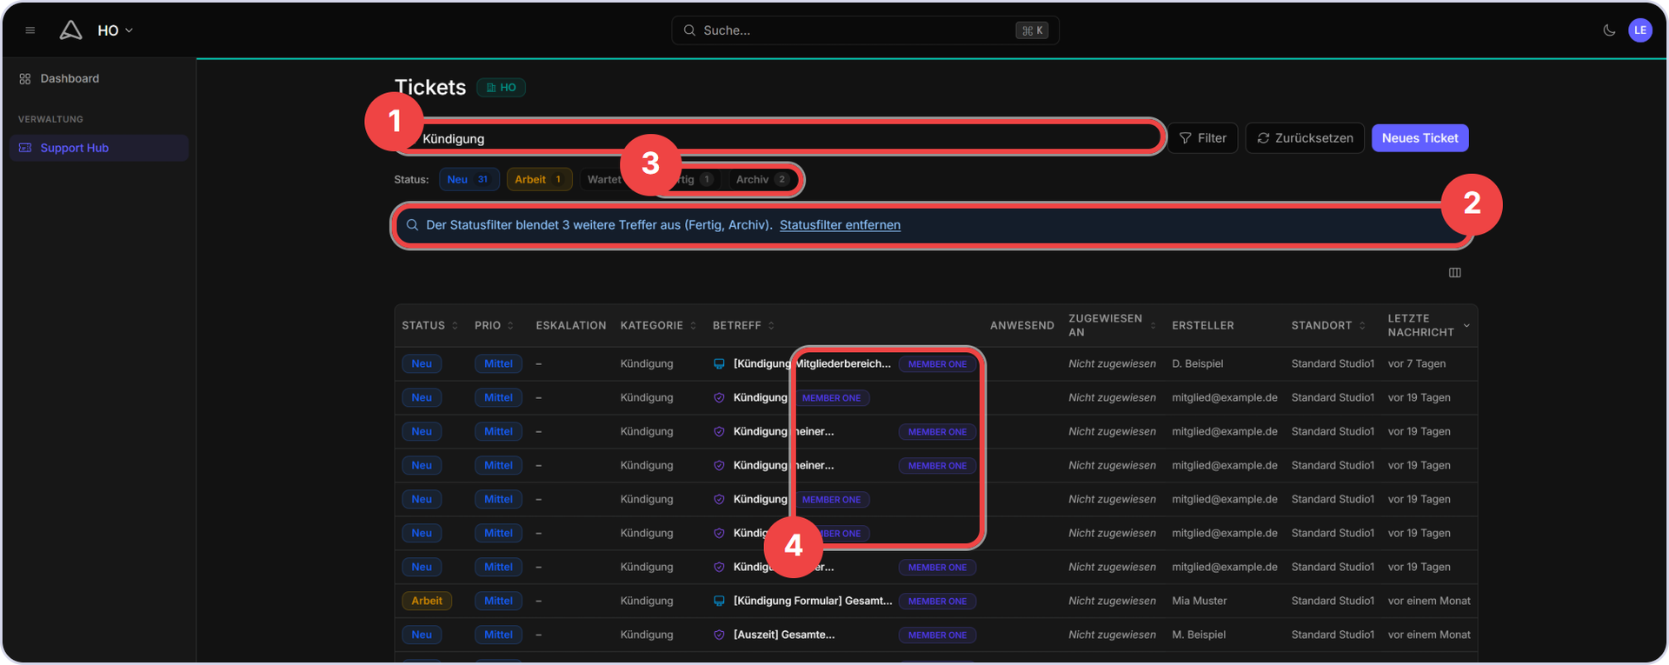This screenshot has height=665, width=1669.
Task: Open the LE user avatar menu
Action: [x=1640, y=30]
